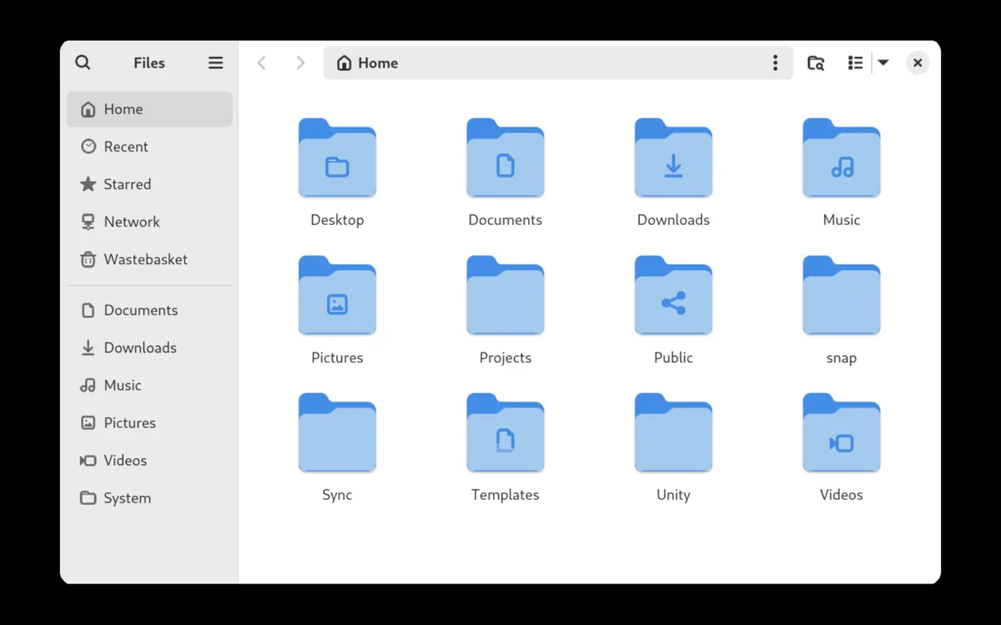The width and height of the screenshot is (1001, 625).
Task: Open Pictures bookmark in sidebar
Action: coord(149,422)
